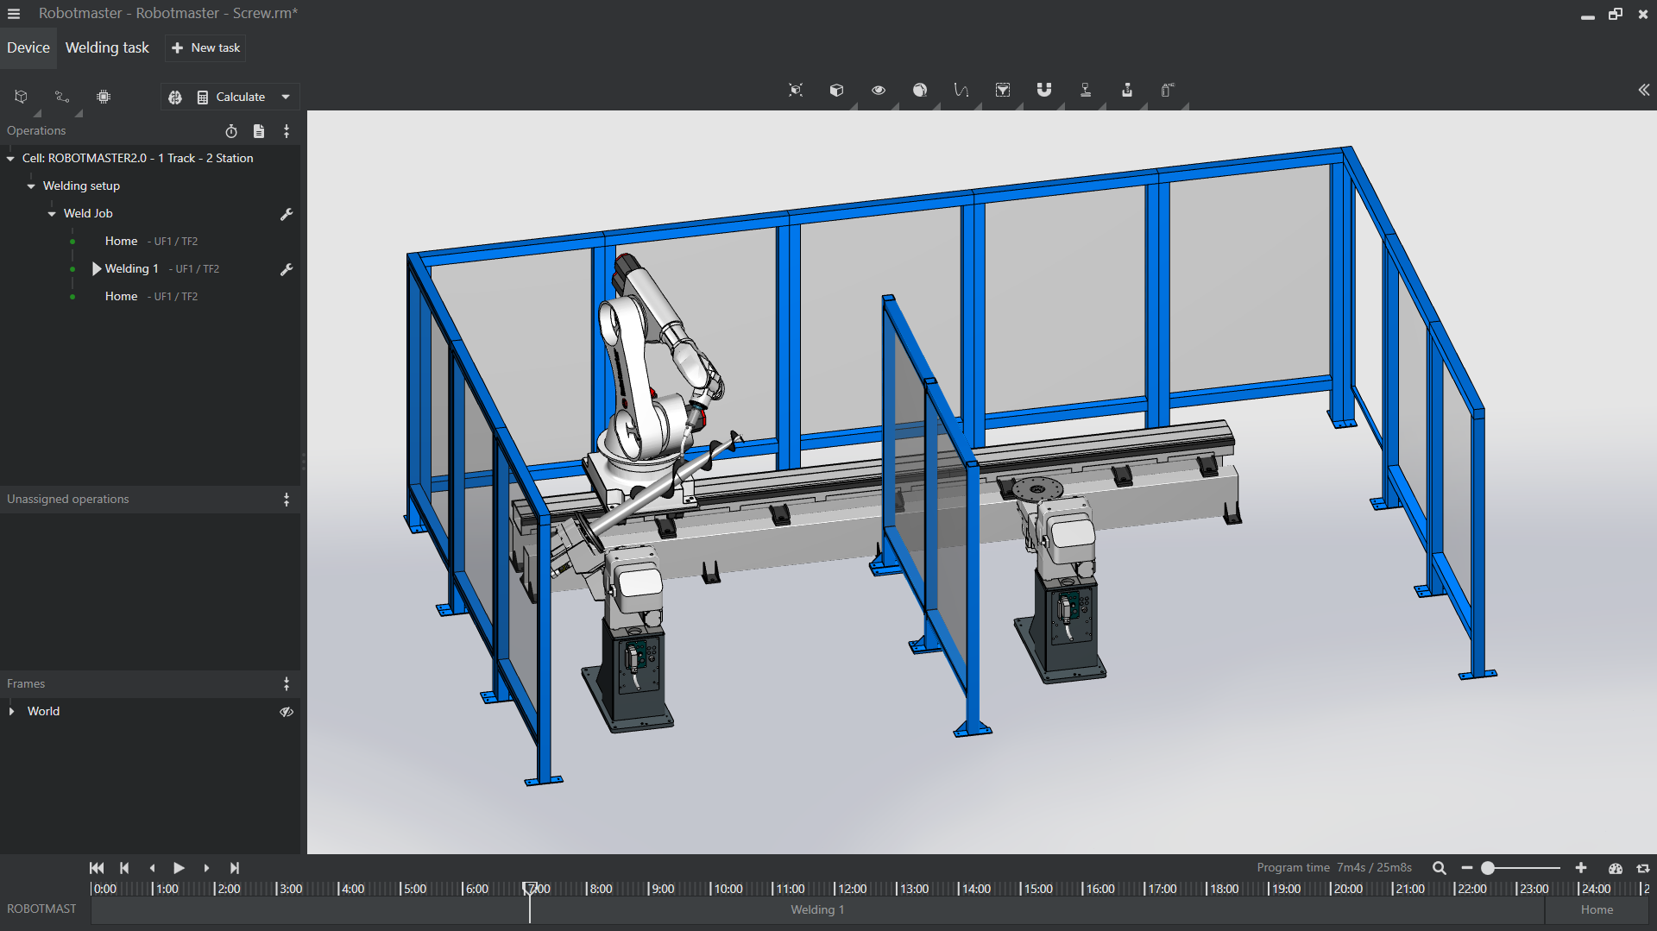Viewport: 1657px width, 931px height.
Task: Click the spray can icon
Action: click(x=1168, y=90)
